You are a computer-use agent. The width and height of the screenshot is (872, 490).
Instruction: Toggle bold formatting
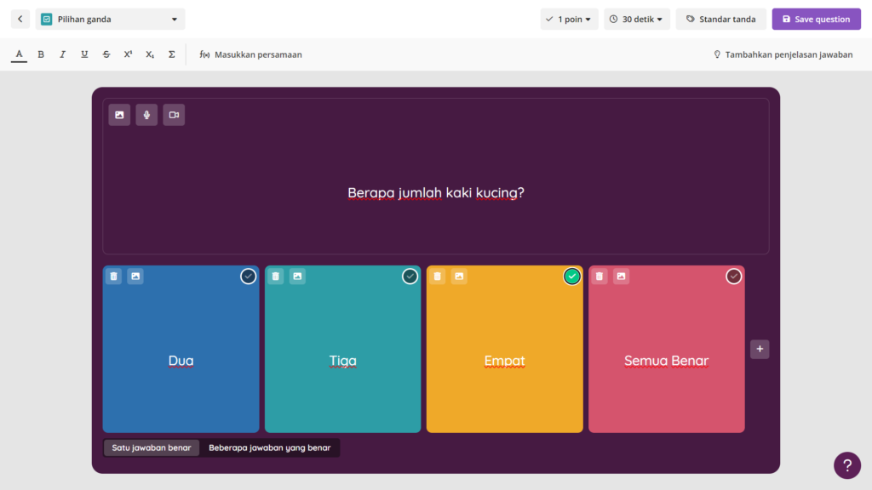coord(41,54)
